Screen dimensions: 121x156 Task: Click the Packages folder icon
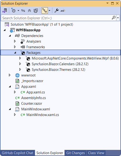click(23, 53)
